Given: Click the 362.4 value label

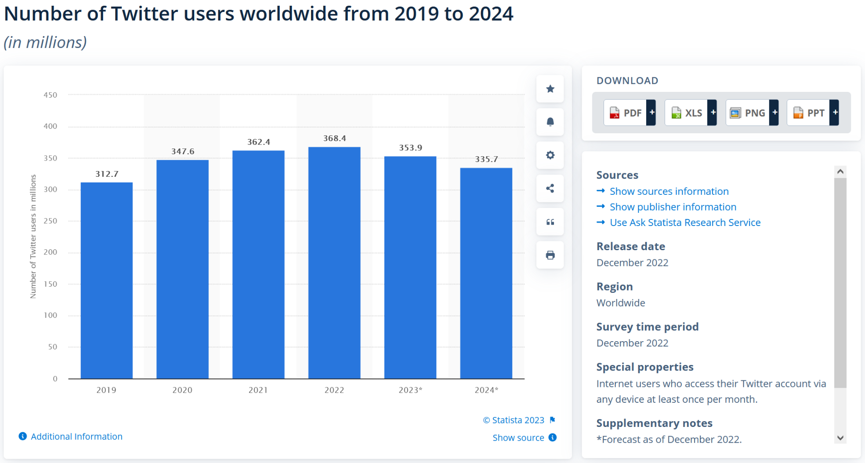Looking at the screenshot, I should 259,142.
